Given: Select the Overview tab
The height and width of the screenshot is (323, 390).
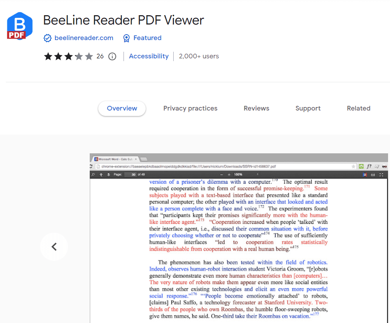Looking at the screenshot, I should pyautogui.click(x=122, y=109).
